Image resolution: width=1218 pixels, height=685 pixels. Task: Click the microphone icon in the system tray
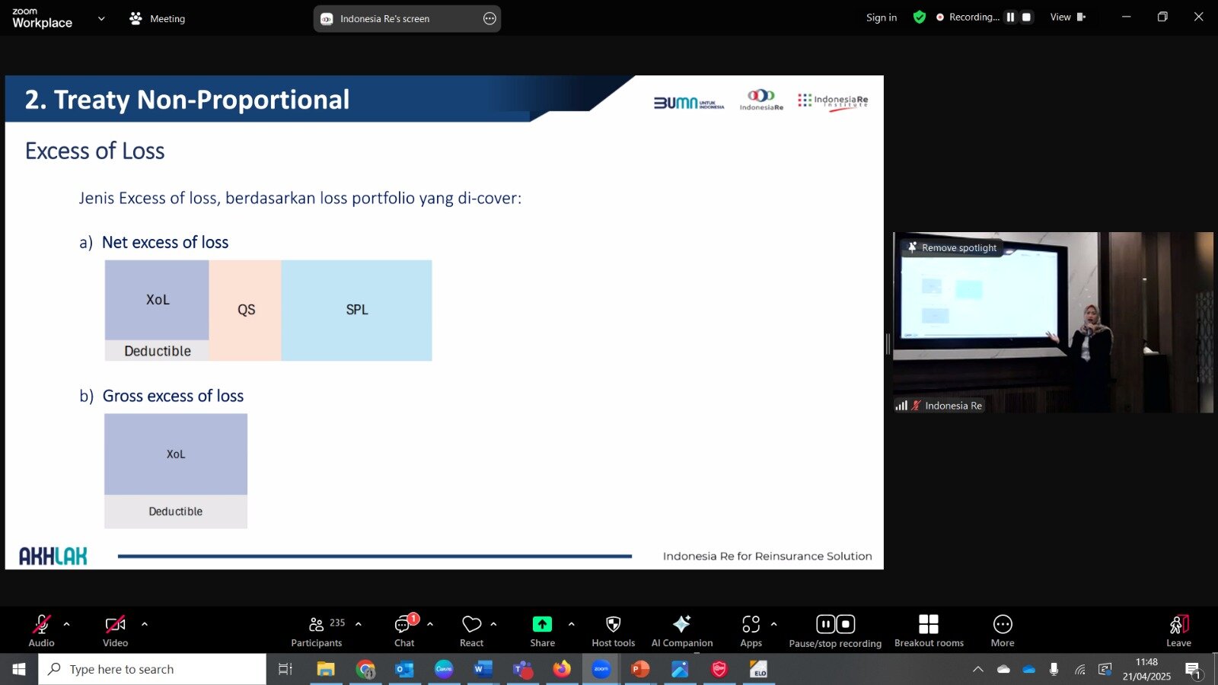(1054, 669)
